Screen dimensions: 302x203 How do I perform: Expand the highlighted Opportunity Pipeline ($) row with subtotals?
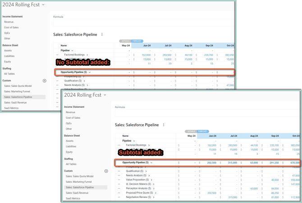(151, 162)
